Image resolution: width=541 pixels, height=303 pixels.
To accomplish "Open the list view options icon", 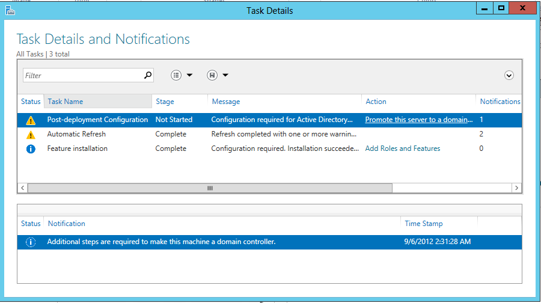I will [176, 75].
